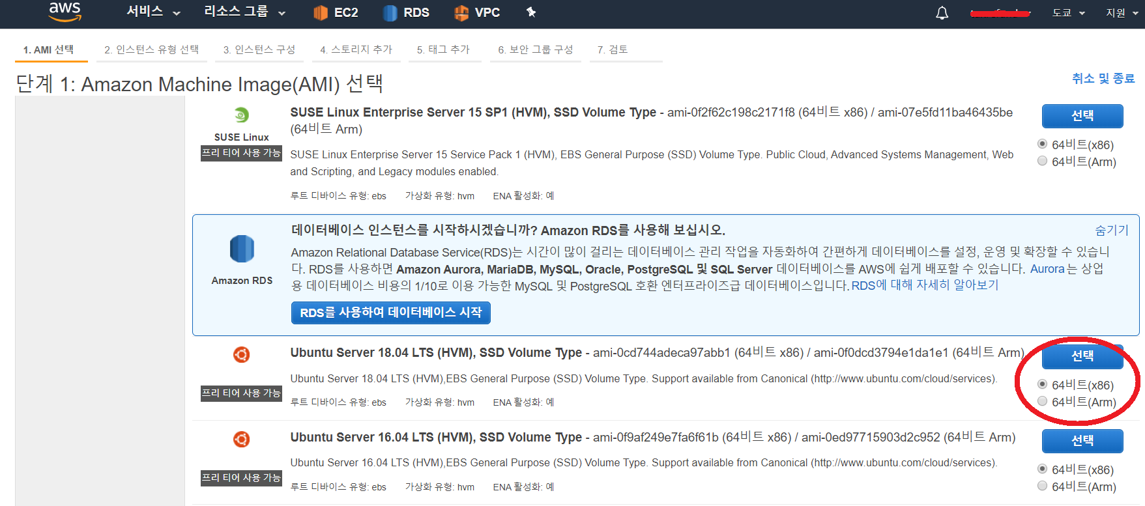Select 64비트(x86) for SUSE Linux
Viewport: 1145px width, 506px height.
click(1042, 144)
